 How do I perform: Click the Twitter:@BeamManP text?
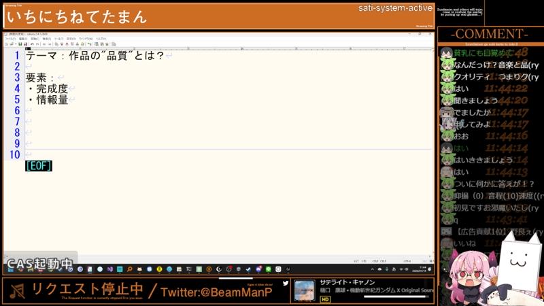(x=216, y=292)
